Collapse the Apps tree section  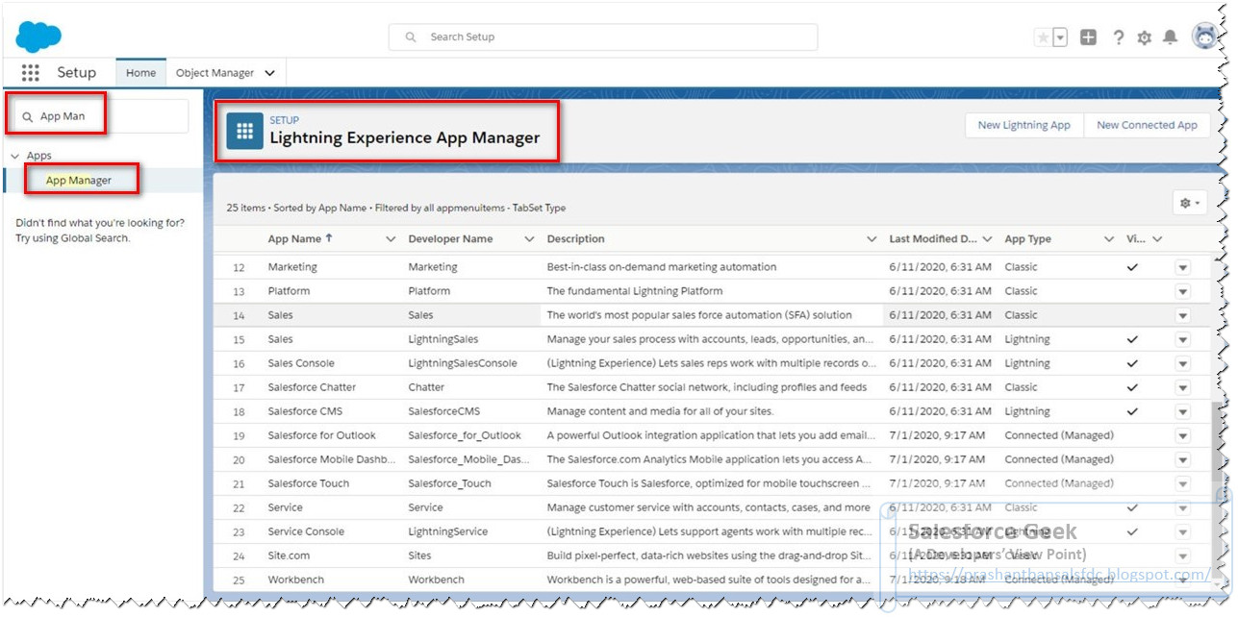tap(15, 156)
